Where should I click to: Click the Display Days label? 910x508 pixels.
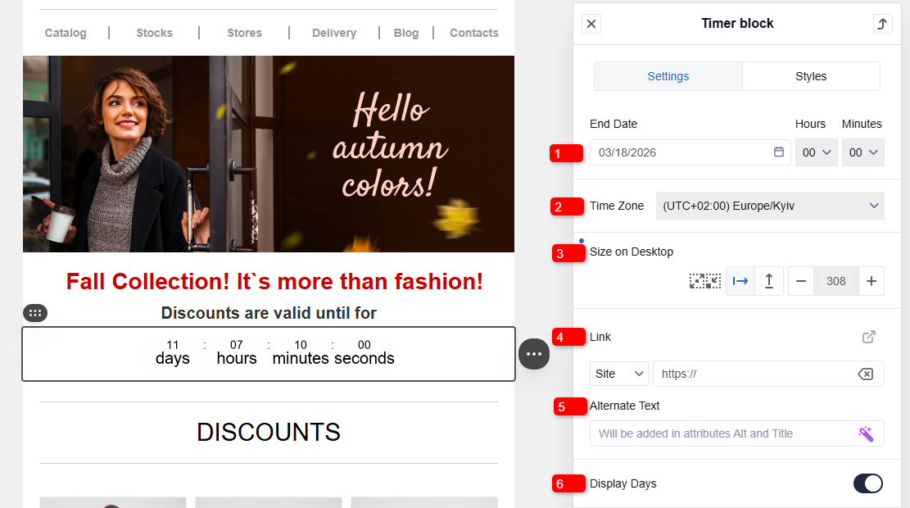click(x=623, y=483)
